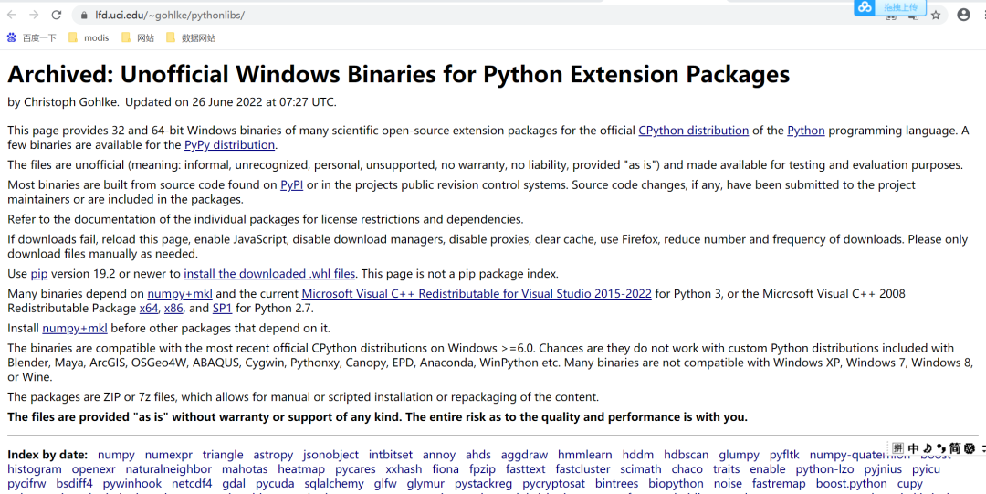Toggle the input method punctuation mode
The image size is (986, 494).
[x=940, y=448]
